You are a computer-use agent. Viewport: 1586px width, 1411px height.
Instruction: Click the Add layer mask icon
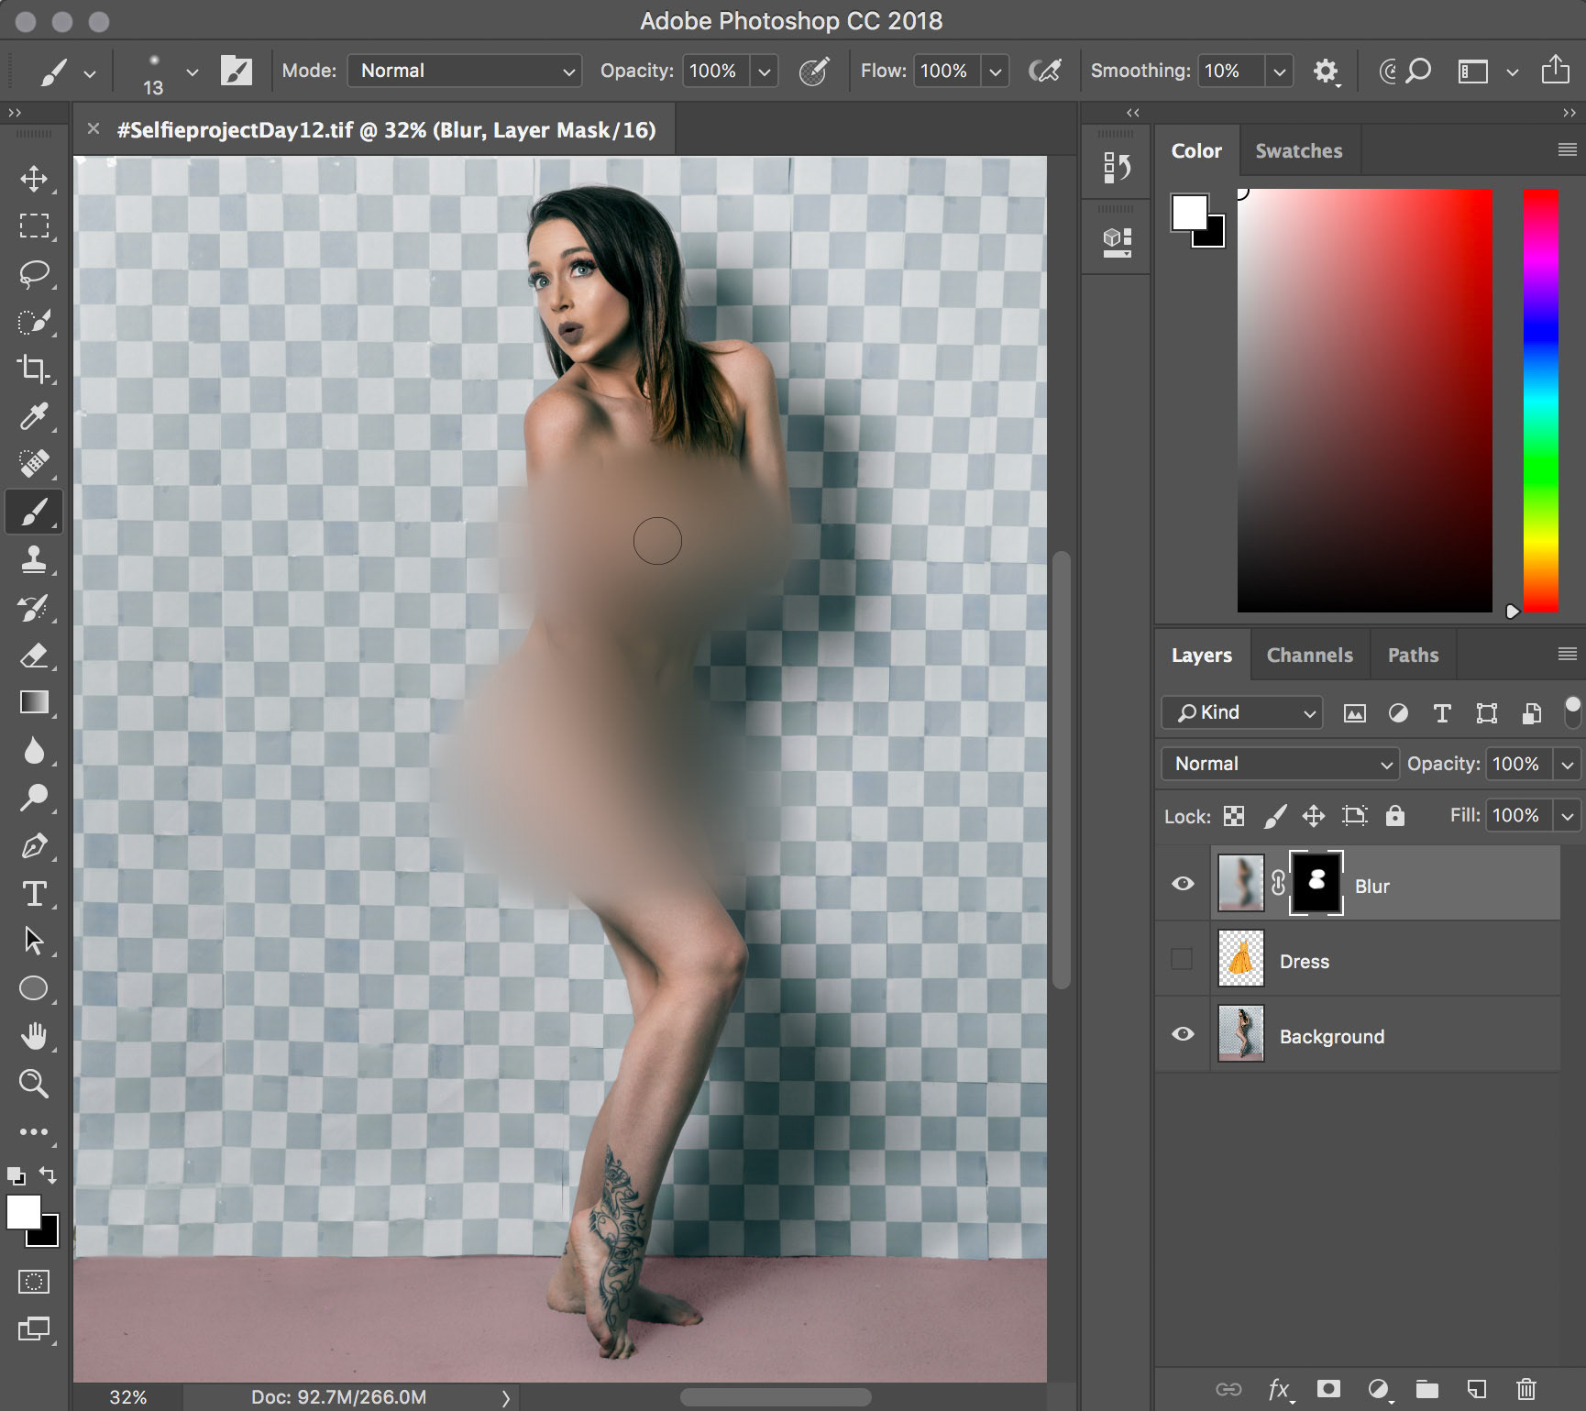(1328, 1389)
